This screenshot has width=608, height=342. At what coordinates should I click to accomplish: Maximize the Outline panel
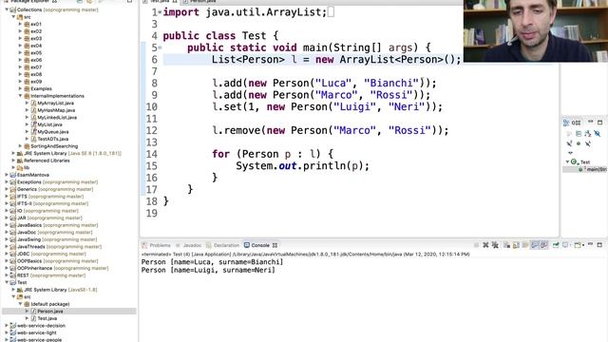click(599, 123)
